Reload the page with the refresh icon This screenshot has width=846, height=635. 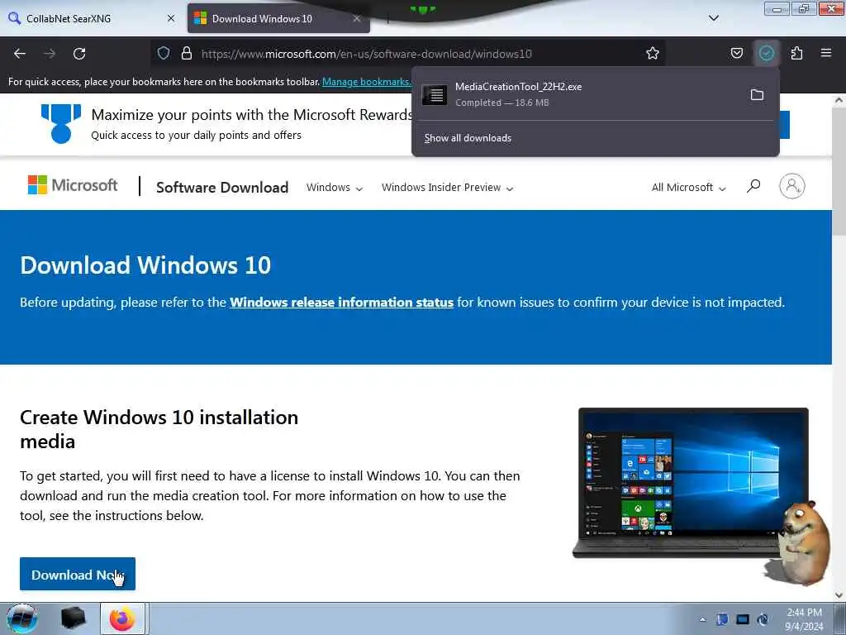pos(79,54)
